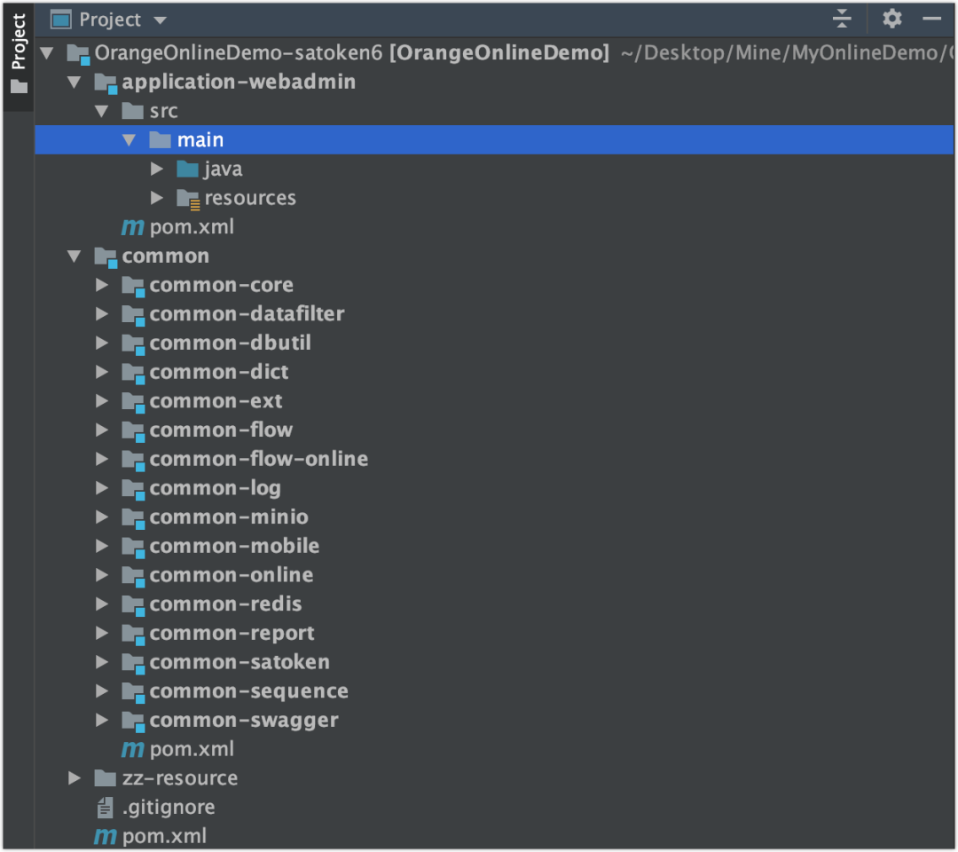Expand the common-satoken module
This screenshot has width=958, height=852.
[101, 662]
